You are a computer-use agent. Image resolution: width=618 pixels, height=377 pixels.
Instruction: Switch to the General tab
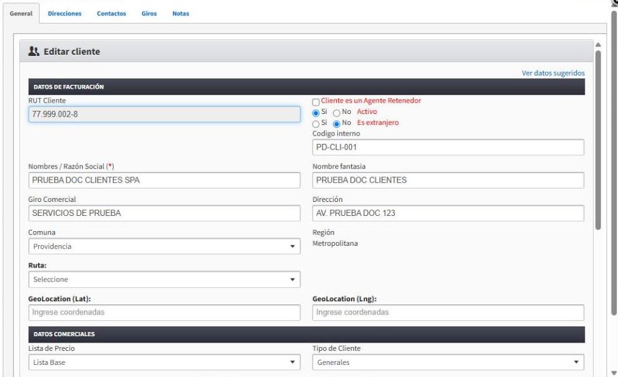[21, 13]
